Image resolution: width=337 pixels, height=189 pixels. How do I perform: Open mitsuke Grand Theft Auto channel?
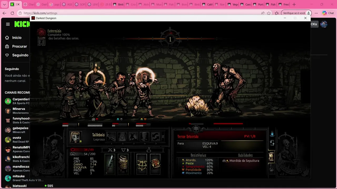coord(24,178)
